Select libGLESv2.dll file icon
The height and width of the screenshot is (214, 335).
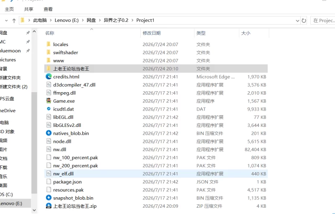(49, 125)
